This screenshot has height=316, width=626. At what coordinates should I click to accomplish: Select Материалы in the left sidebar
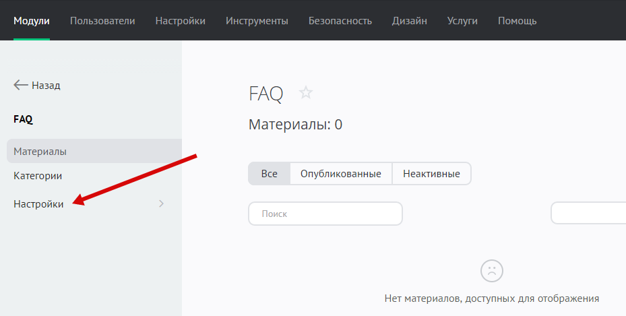(x=40, y=152)
